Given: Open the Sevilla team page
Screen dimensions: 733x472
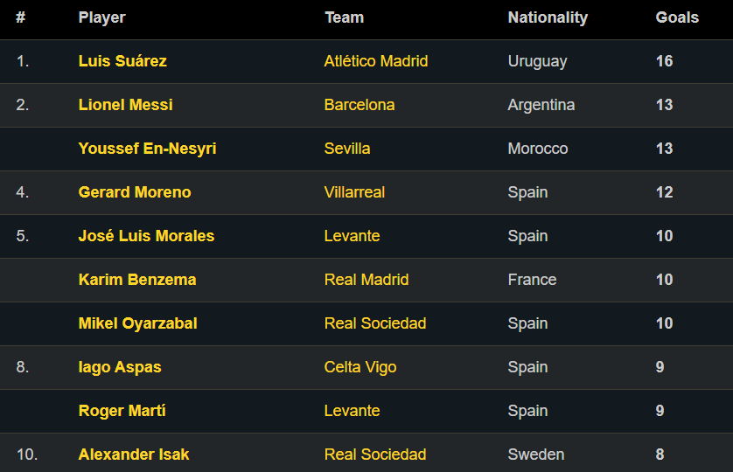Looking at the screenshot, I should coord(347,149).
